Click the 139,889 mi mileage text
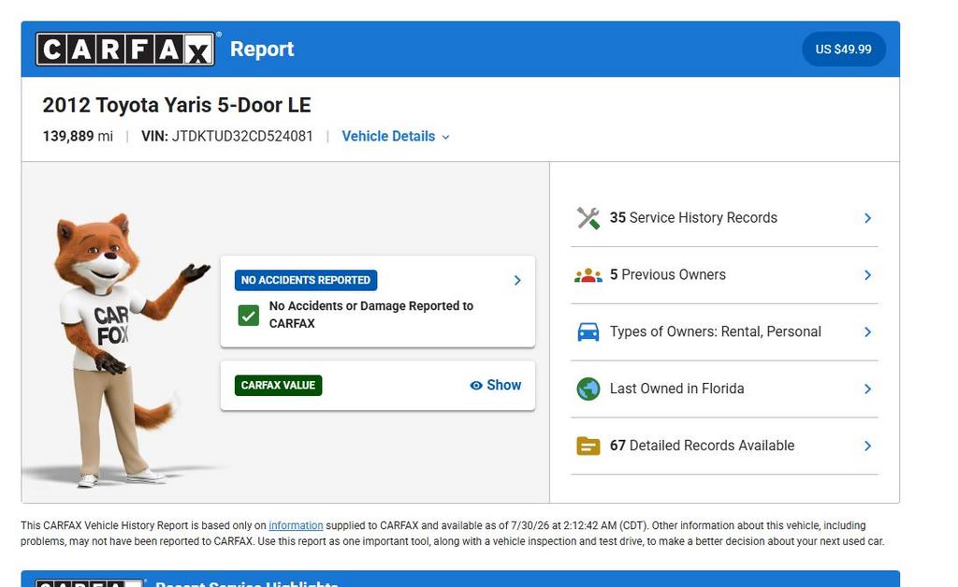The image size is (958, 587). [78, 136]
